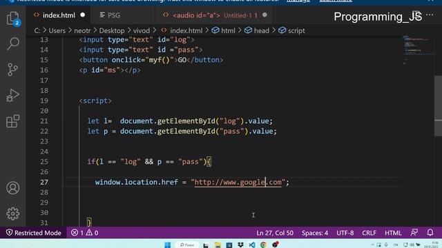Click line number 19 in the gutter

pyautogui.click(x=44, y=101)
